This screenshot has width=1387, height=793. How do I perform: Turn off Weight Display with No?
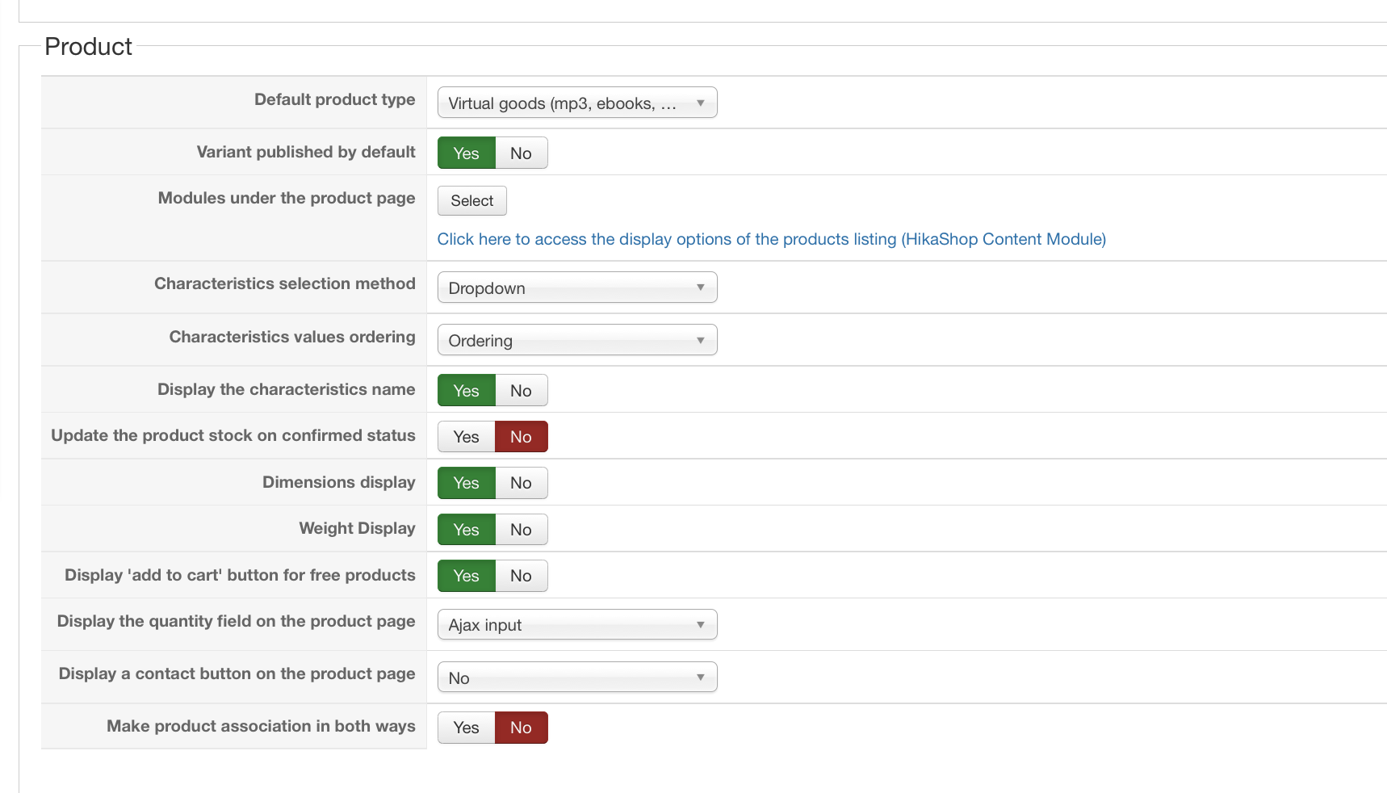click(x=521, y=530)
